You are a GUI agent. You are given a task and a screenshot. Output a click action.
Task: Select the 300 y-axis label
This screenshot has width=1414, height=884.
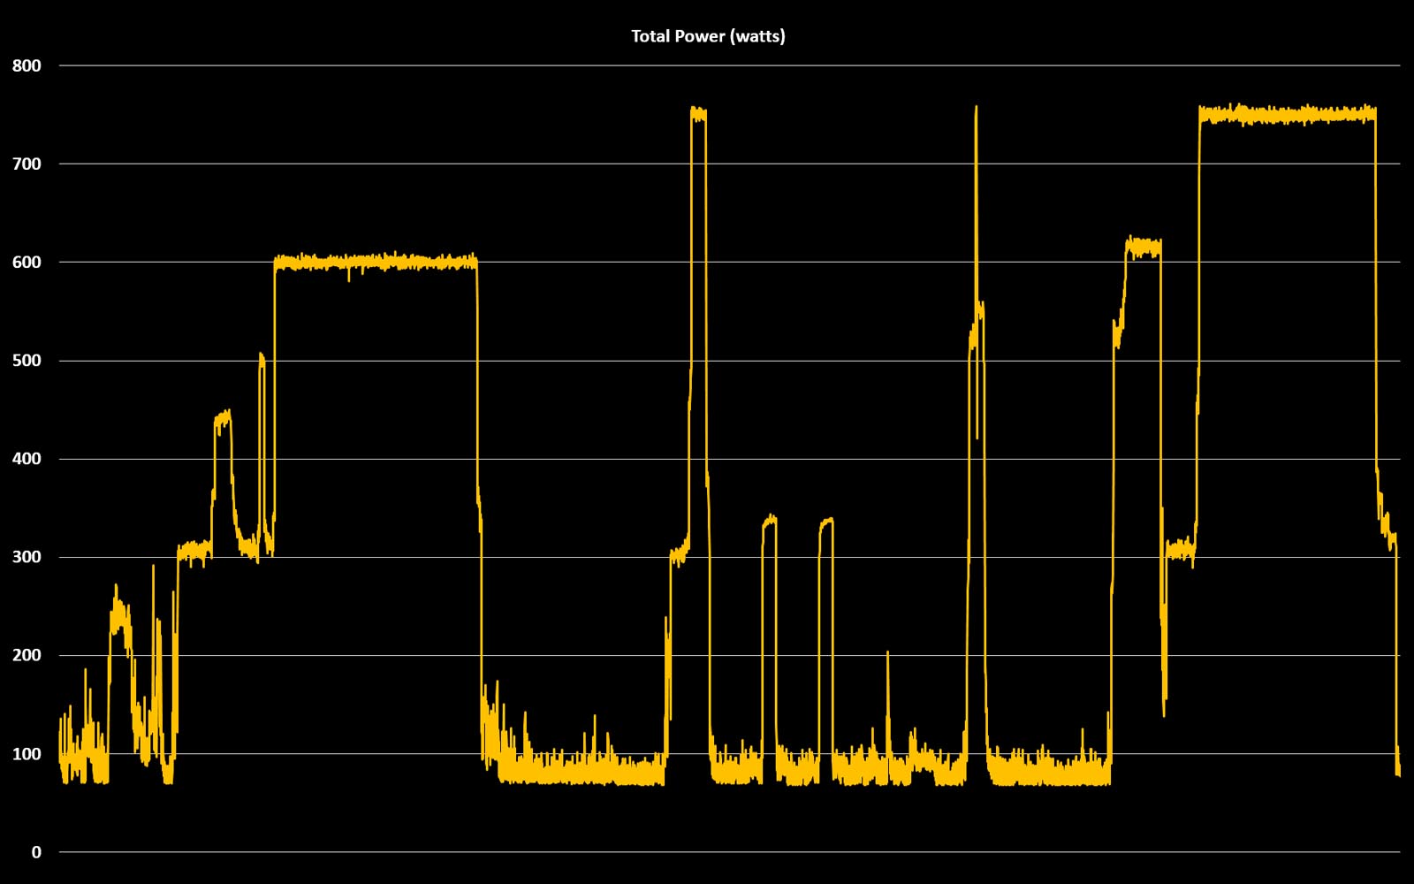tap(27, 557)
